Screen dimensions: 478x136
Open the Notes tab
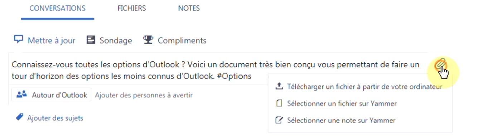[x=189, y=8]
